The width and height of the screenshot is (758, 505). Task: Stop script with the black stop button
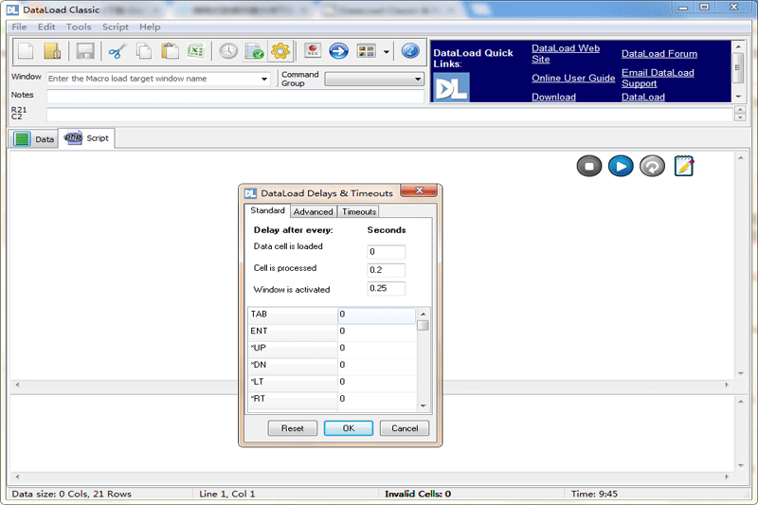pos(589,166)
